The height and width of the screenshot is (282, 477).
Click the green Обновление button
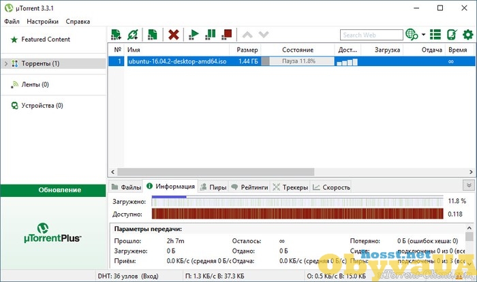(53, 190)
